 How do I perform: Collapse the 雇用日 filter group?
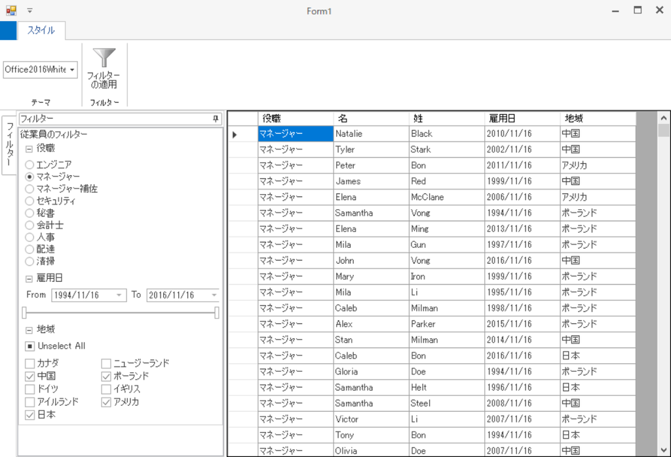point(29,279)
